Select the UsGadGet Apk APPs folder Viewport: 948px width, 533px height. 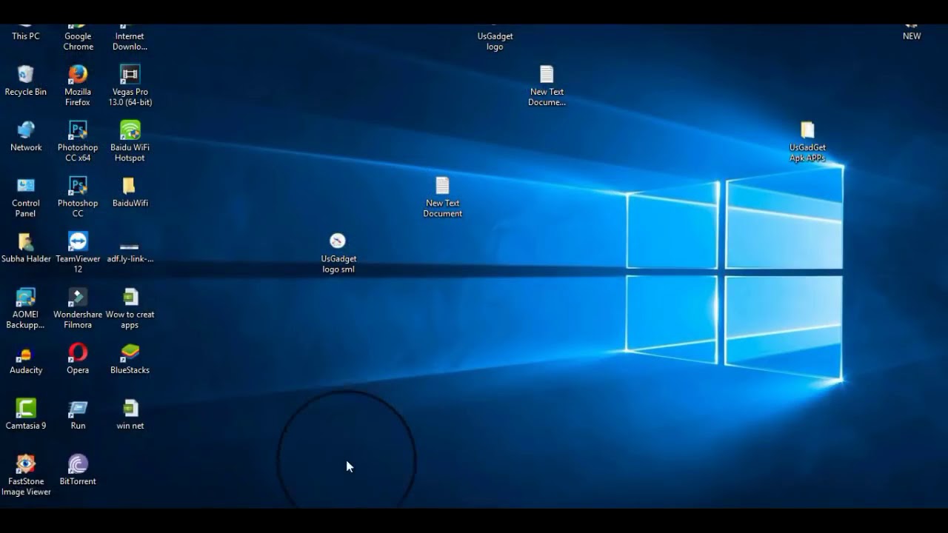(x=807, y=141)
